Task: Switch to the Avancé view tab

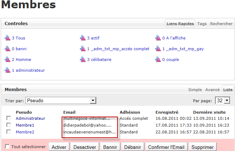Action: point(212,90)
